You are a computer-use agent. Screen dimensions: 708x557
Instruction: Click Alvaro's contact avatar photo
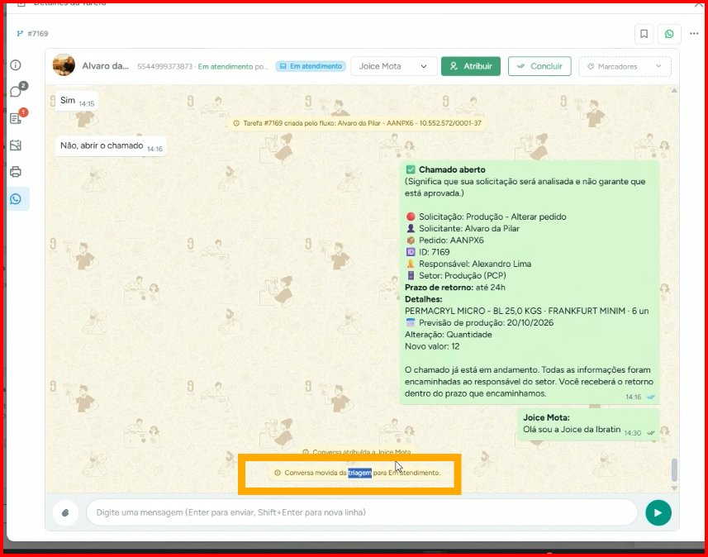tap(64, 65)
